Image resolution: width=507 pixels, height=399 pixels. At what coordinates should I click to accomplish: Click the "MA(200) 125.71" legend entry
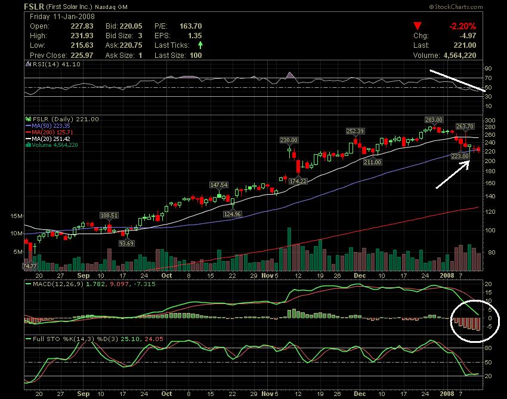(x=52, y=132)
